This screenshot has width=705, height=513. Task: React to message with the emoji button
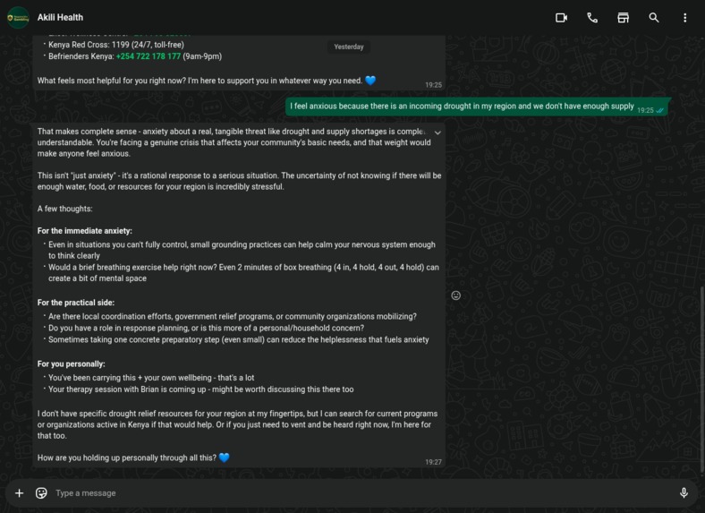point(456,295)
